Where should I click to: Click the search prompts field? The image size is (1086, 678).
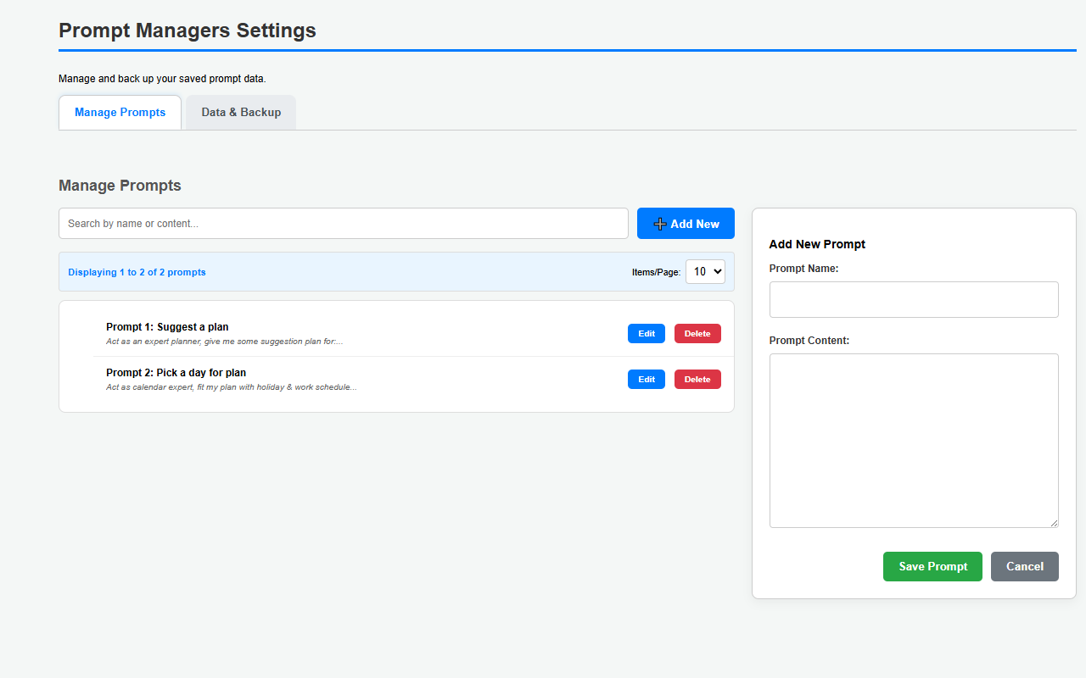tap(343, 223)
